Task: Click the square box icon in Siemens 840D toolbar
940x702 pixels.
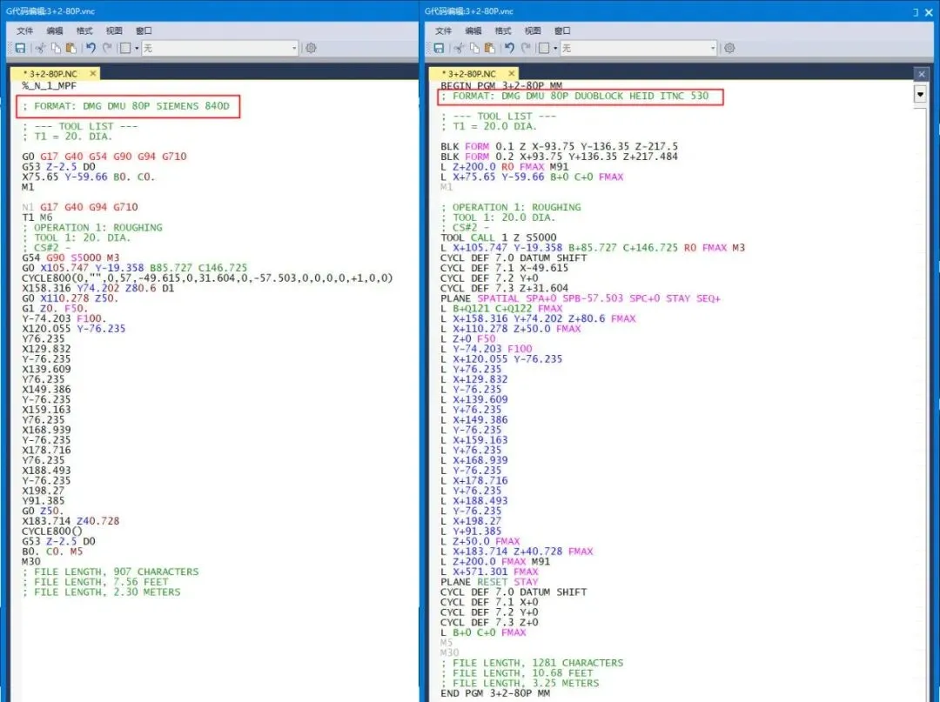Action: (x=125, y=48)
